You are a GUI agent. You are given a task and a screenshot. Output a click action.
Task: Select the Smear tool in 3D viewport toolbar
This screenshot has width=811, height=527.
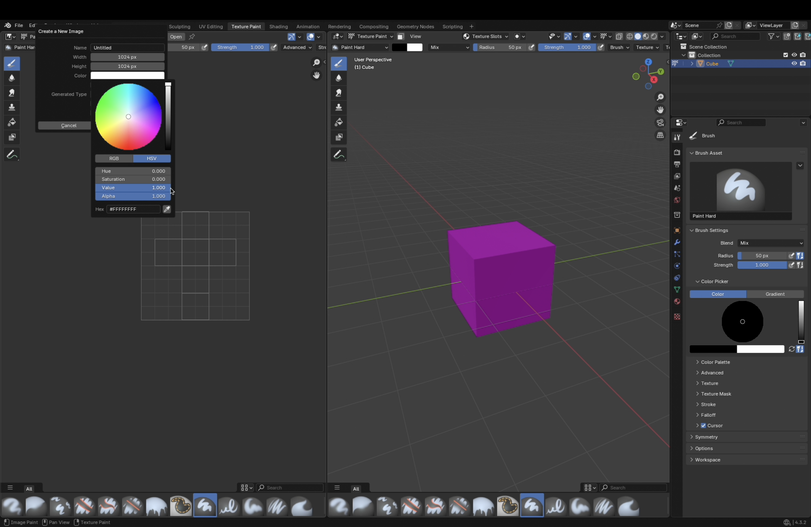click(339, 93)
